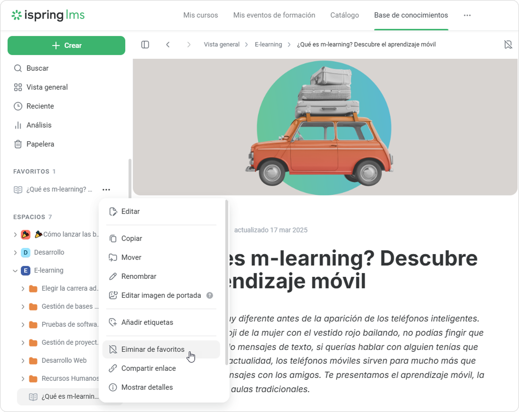
Task: Go to Reciente in sidebar
Action: 40,106
